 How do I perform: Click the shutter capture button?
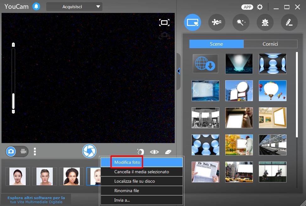89,151
